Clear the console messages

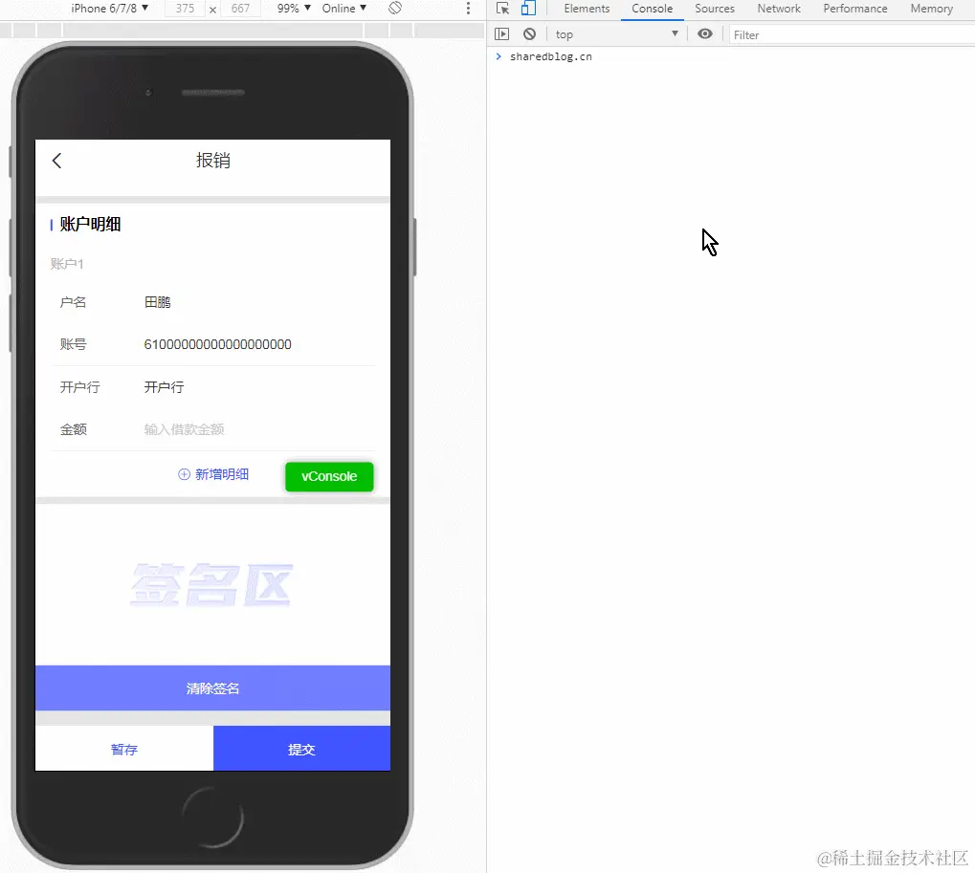[x=529, y=33]
